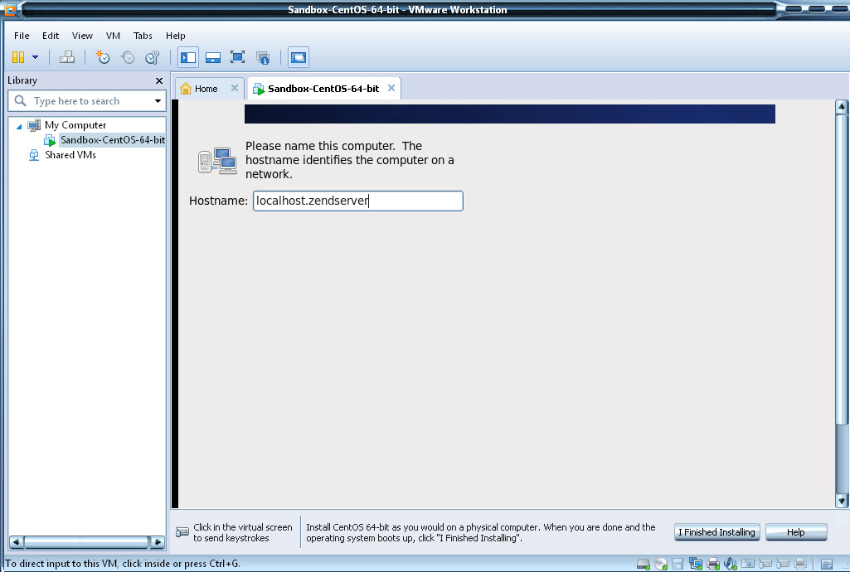Select Sandbox-CentOS-64-bit in library tree
Screen dimensions: 850x572
112,140
